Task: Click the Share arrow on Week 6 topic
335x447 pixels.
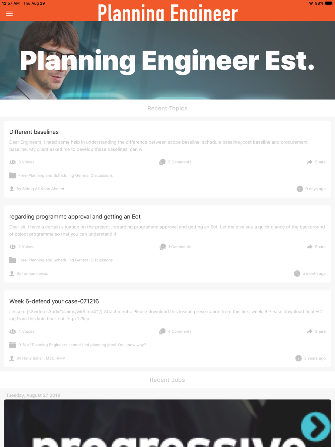Action: [x=310, y=331]
